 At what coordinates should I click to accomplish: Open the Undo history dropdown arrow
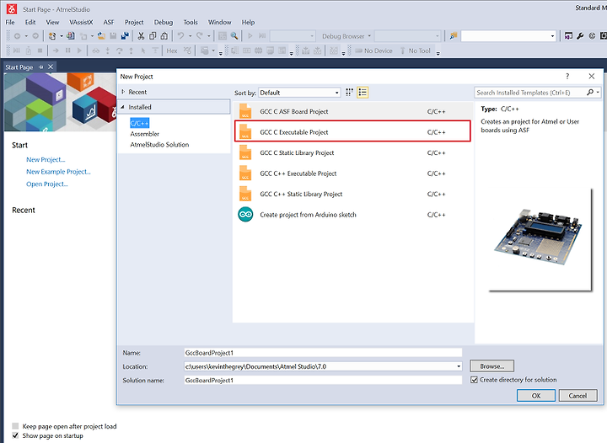(190, 36)
